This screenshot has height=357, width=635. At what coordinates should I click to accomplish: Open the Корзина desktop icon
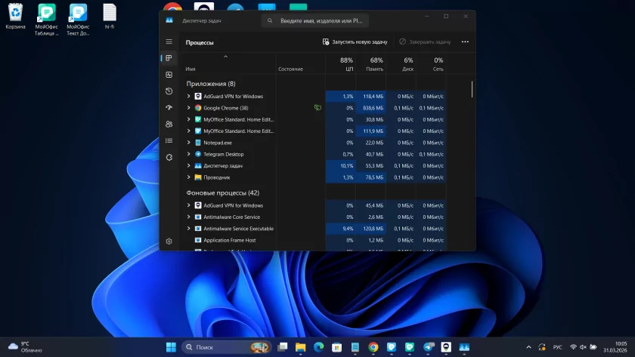click(15, 16)
